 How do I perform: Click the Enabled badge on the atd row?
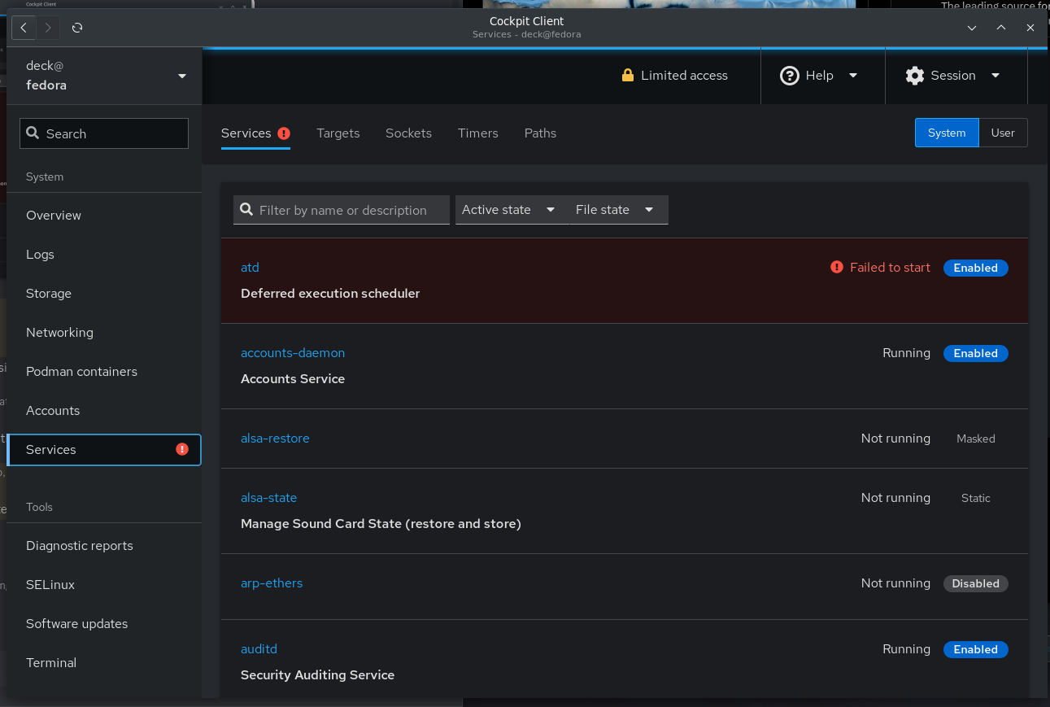tap(976, 268)
